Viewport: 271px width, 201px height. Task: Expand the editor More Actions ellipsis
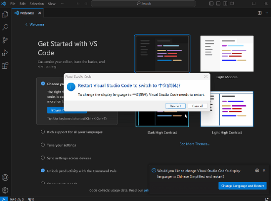[x=266, y=13]
